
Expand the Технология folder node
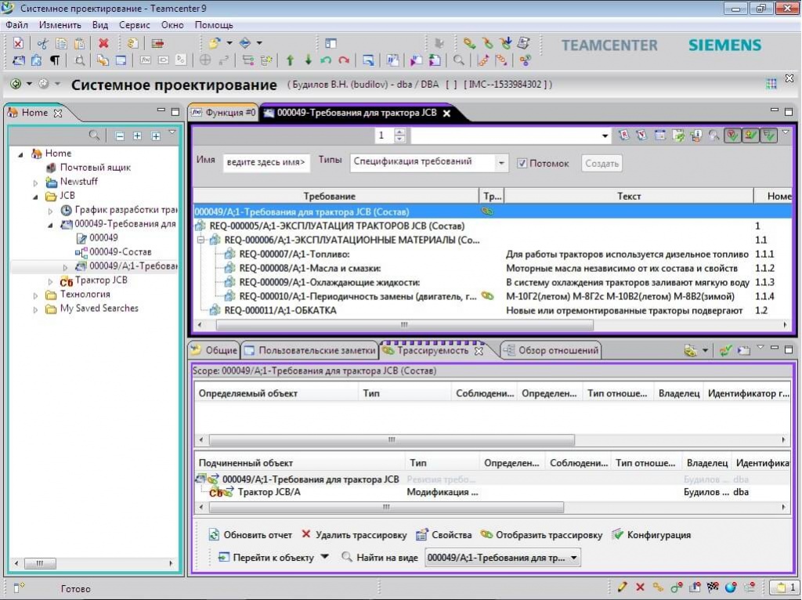coord(35,295)
